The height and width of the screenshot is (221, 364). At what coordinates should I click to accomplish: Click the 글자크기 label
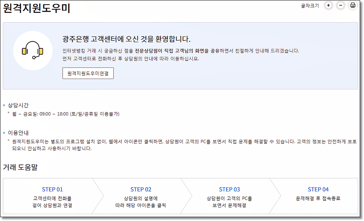coord(310,5)
